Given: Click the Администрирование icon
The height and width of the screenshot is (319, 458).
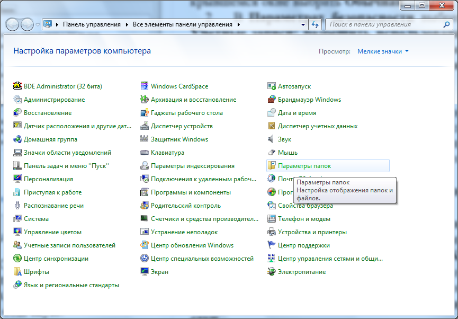Looking at the screenshot, I should click(x=17, y=100).
